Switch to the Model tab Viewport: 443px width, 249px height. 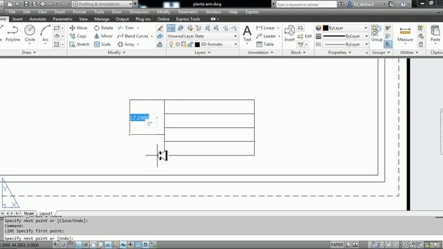pos(28,214)
